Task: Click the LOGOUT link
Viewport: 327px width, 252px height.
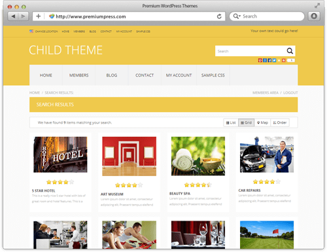Action: (x=290, y=93)
